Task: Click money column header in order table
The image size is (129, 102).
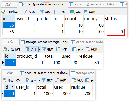Action: [94, 19]
